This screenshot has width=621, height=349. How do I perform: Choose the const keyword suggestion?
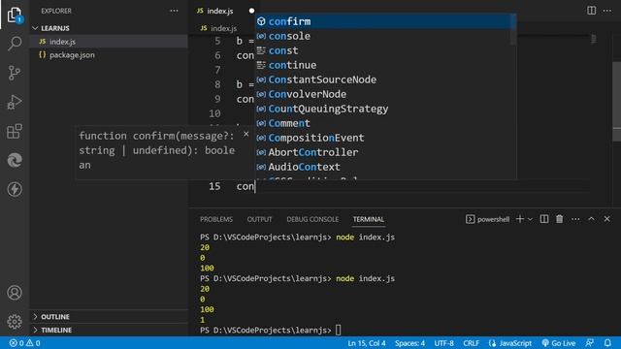[383, 50]
